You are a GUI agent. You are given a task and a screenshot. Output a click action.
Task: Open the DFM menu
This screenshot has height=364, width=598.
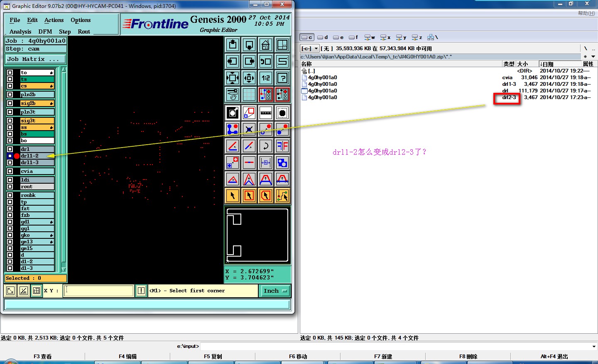tap(45, 32)
